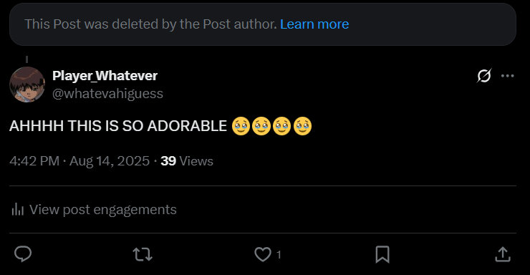Click the bar chart analytics icon
Screen dimensions: 530x275
(x=18, y=209)
